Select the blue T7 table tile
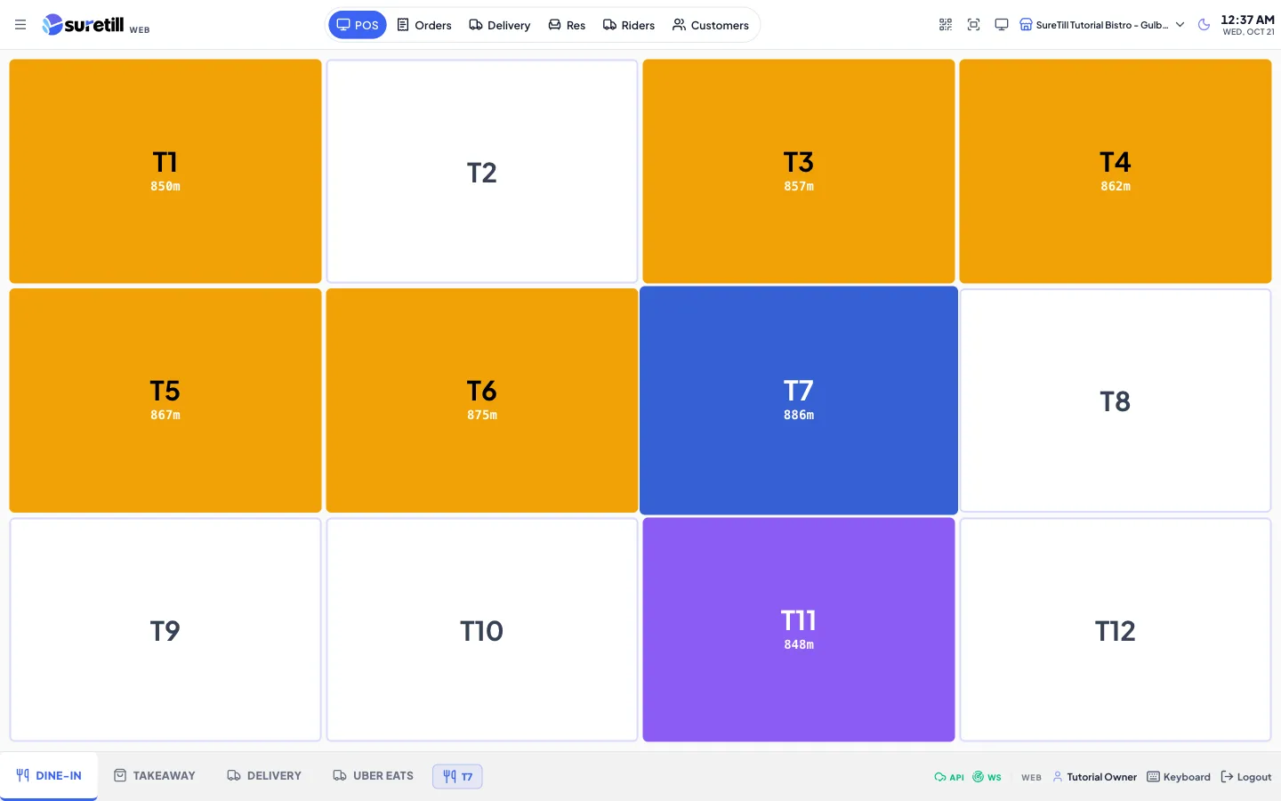1281x801 pixels. 799,400
